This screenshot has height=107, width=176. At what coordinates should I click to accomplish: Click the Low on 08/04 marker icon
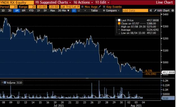click(x=119, y=33)
